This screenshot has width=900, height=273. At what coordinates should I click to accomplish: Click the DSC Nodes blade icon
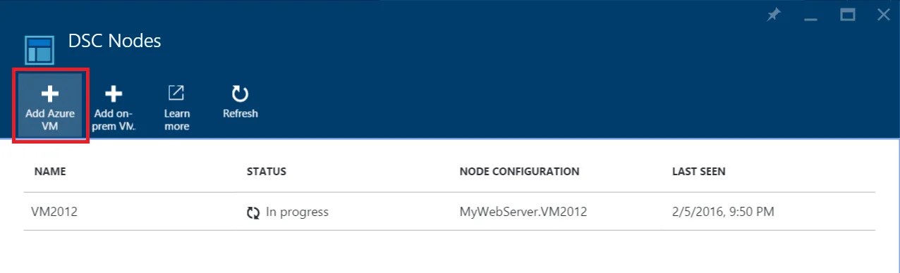point(40,51)
